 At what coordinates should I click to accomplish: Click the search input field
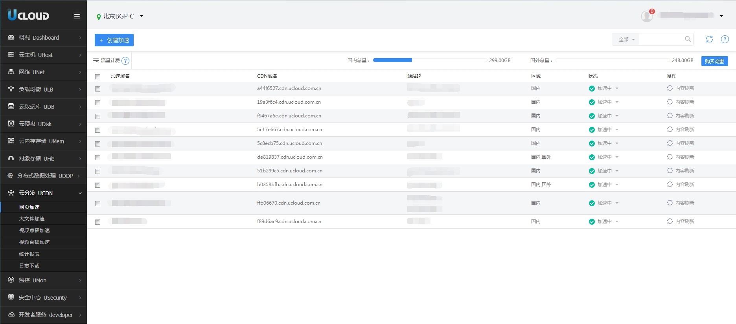pos(662,39)
